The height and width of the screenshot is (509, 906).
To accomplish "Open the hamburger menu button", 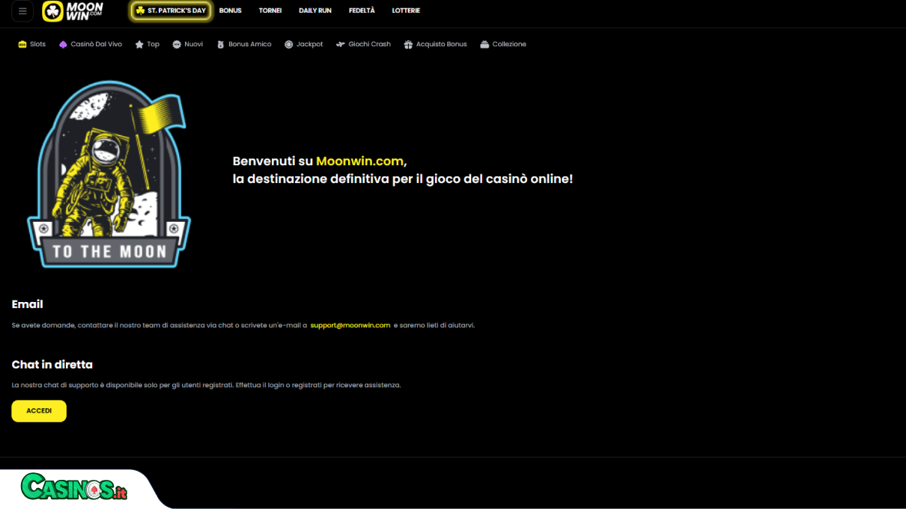I will pos(22,11).
